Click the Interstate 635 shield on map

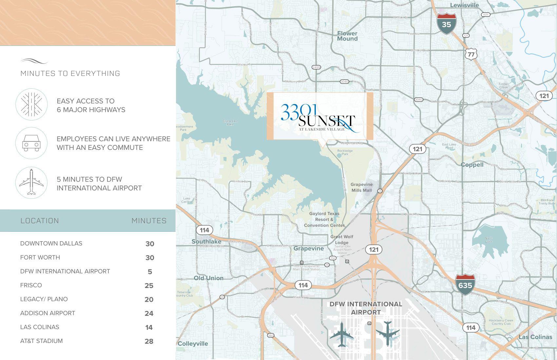coord(465,285)
